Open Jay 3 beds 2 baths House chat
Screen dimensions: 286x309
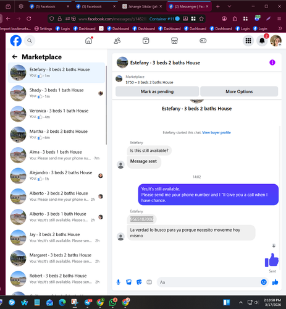click(57, 237)
